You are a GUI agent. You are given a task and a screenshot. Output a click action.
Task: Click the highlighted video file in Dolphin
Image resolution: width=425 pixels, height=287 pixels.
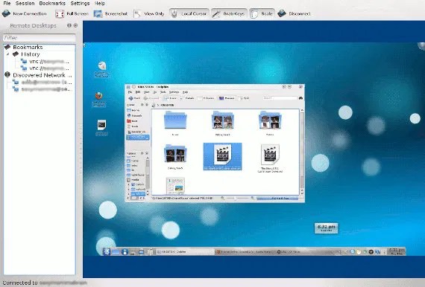tap(222, 157)
